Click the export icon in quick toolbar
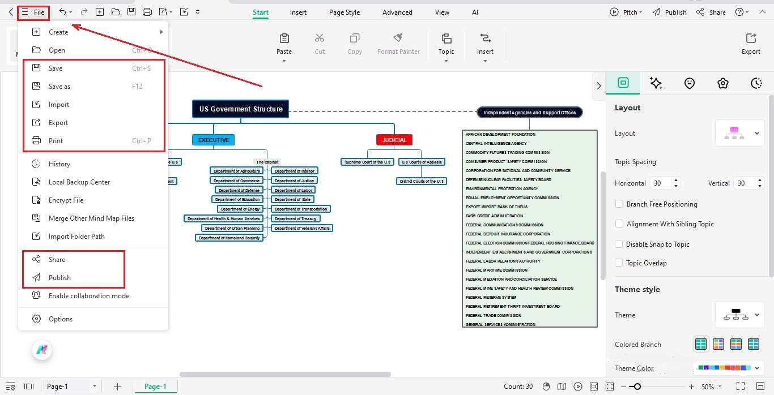Image resolution: width=774 pixels, height=395 pixels. 163,12
